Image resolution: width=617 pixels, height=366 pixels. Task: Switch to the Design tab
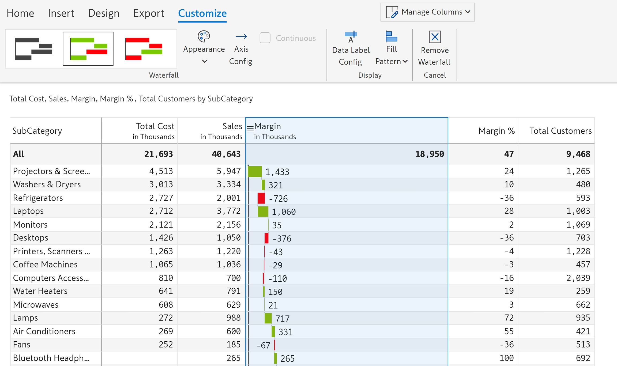point(104,13)
